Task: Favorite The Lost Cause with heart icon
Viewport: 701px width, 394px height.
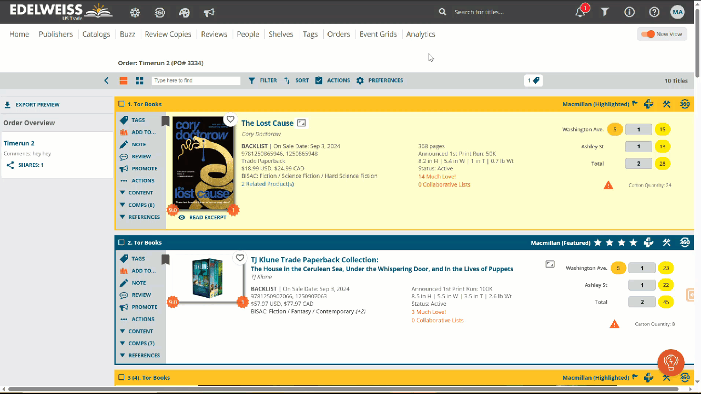Action: [x=231, y=119]
